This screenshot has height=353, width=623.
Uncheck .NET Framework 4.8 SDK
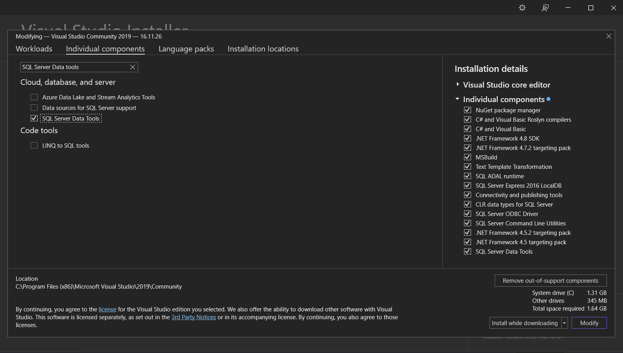click(467, 138)
